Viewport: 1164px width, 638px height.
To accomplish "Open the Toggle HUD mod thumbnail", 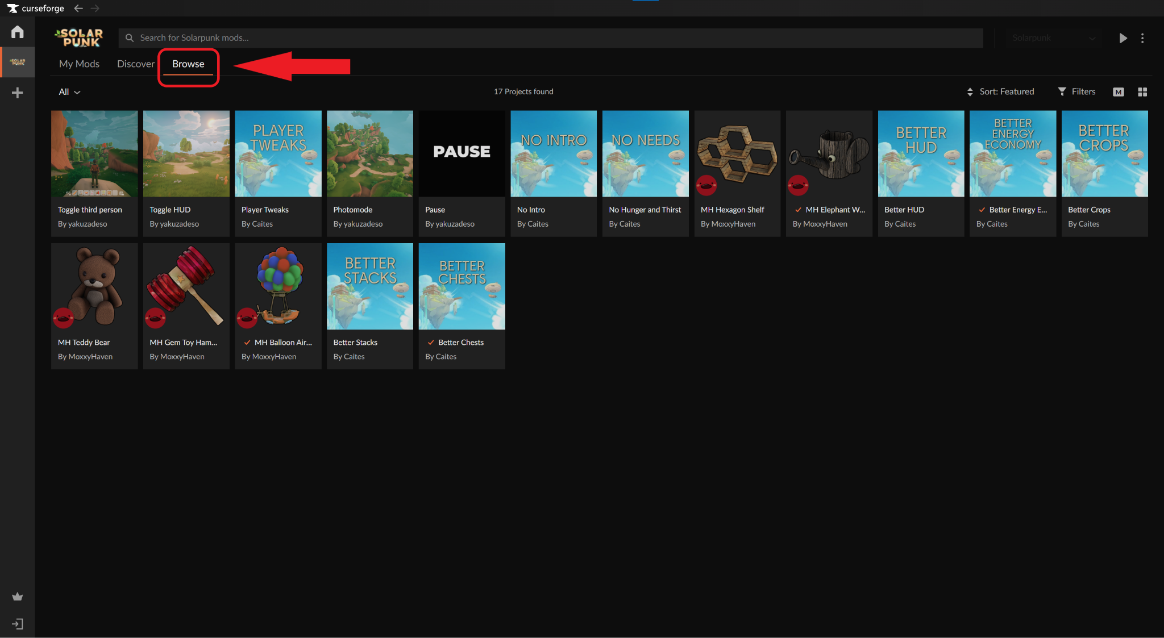I will click(186, 153).
